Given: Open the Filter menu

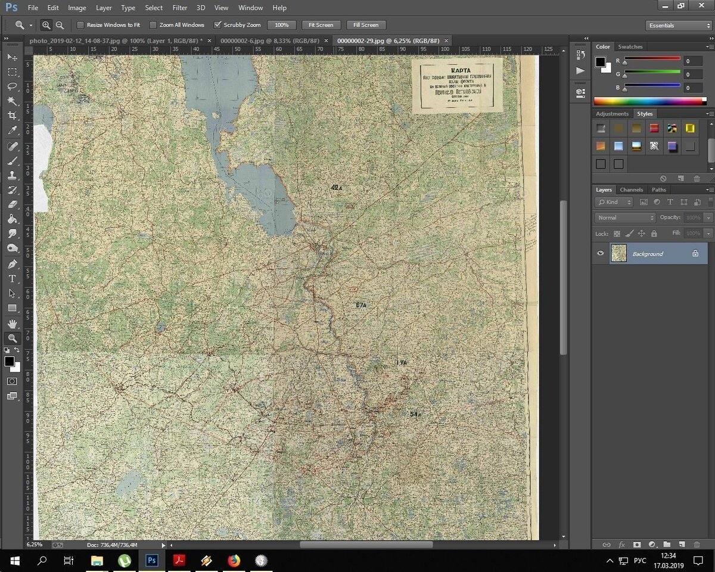Looking at the screenshot, I should [180, 8].
